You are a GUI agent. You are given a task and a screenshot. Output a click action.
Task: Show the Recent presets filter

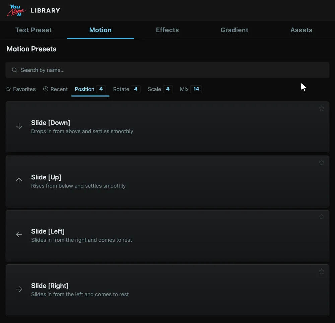tap(55, 89)
